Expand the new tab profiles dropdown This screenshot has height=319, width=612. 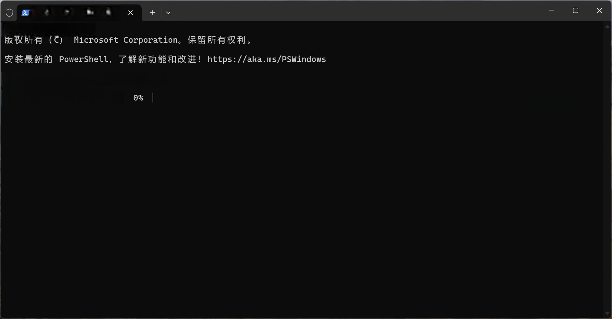coord(168,13)
